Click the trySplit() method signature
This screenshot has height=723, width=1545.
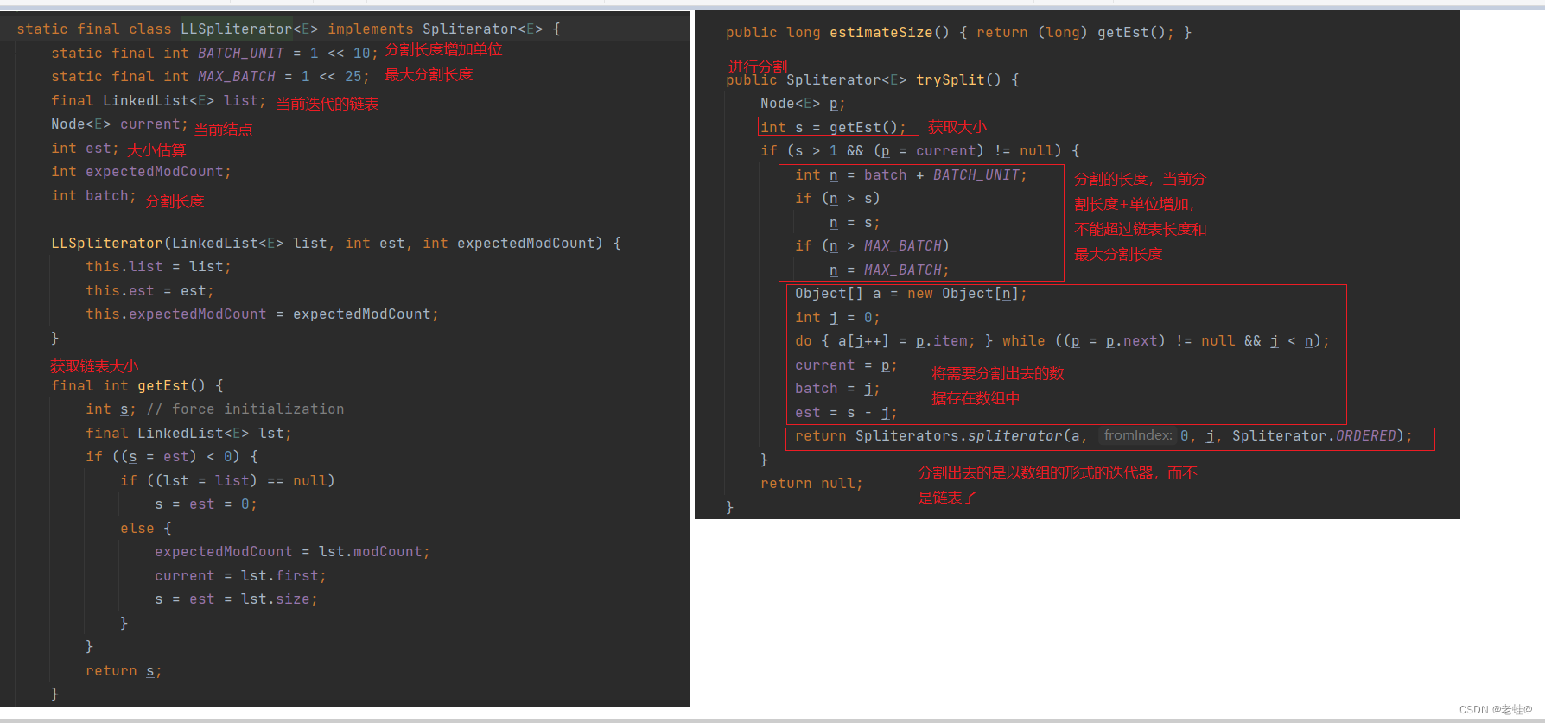coord(873,80)
